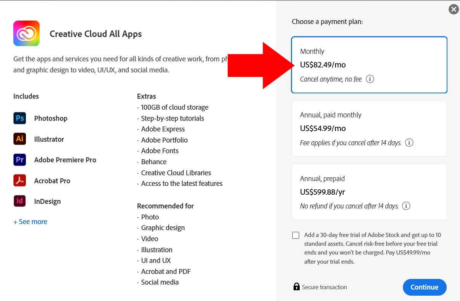Open info icon beside 'Fee applies if you cancel'
The image size is (460, 301).
tap(409, 143)
